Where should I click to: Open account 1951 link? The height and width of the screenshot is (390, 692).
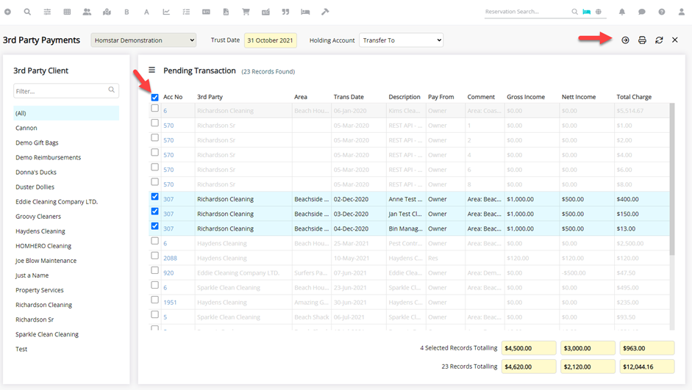click(x=170, y=303)
